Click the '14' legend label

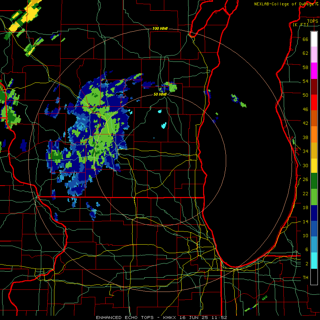305,222
